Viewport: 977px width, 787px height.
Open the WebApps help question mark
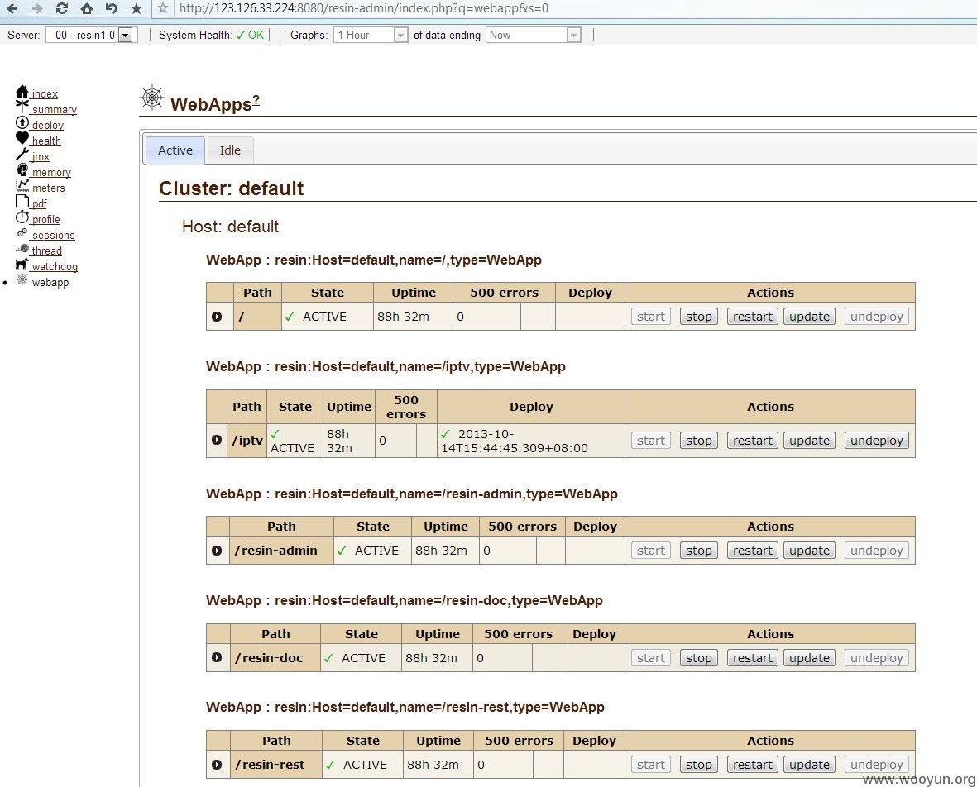tap(256, 100)
